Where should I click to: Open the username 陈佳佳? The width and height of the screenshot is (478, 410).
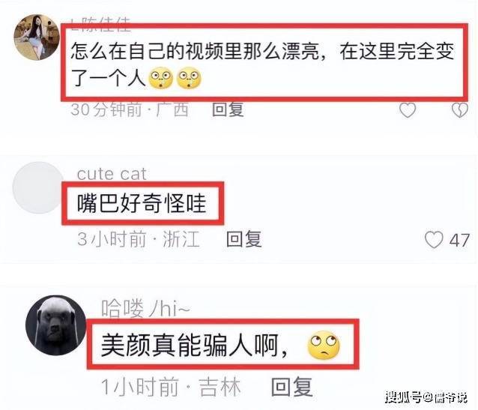[100, 24]
